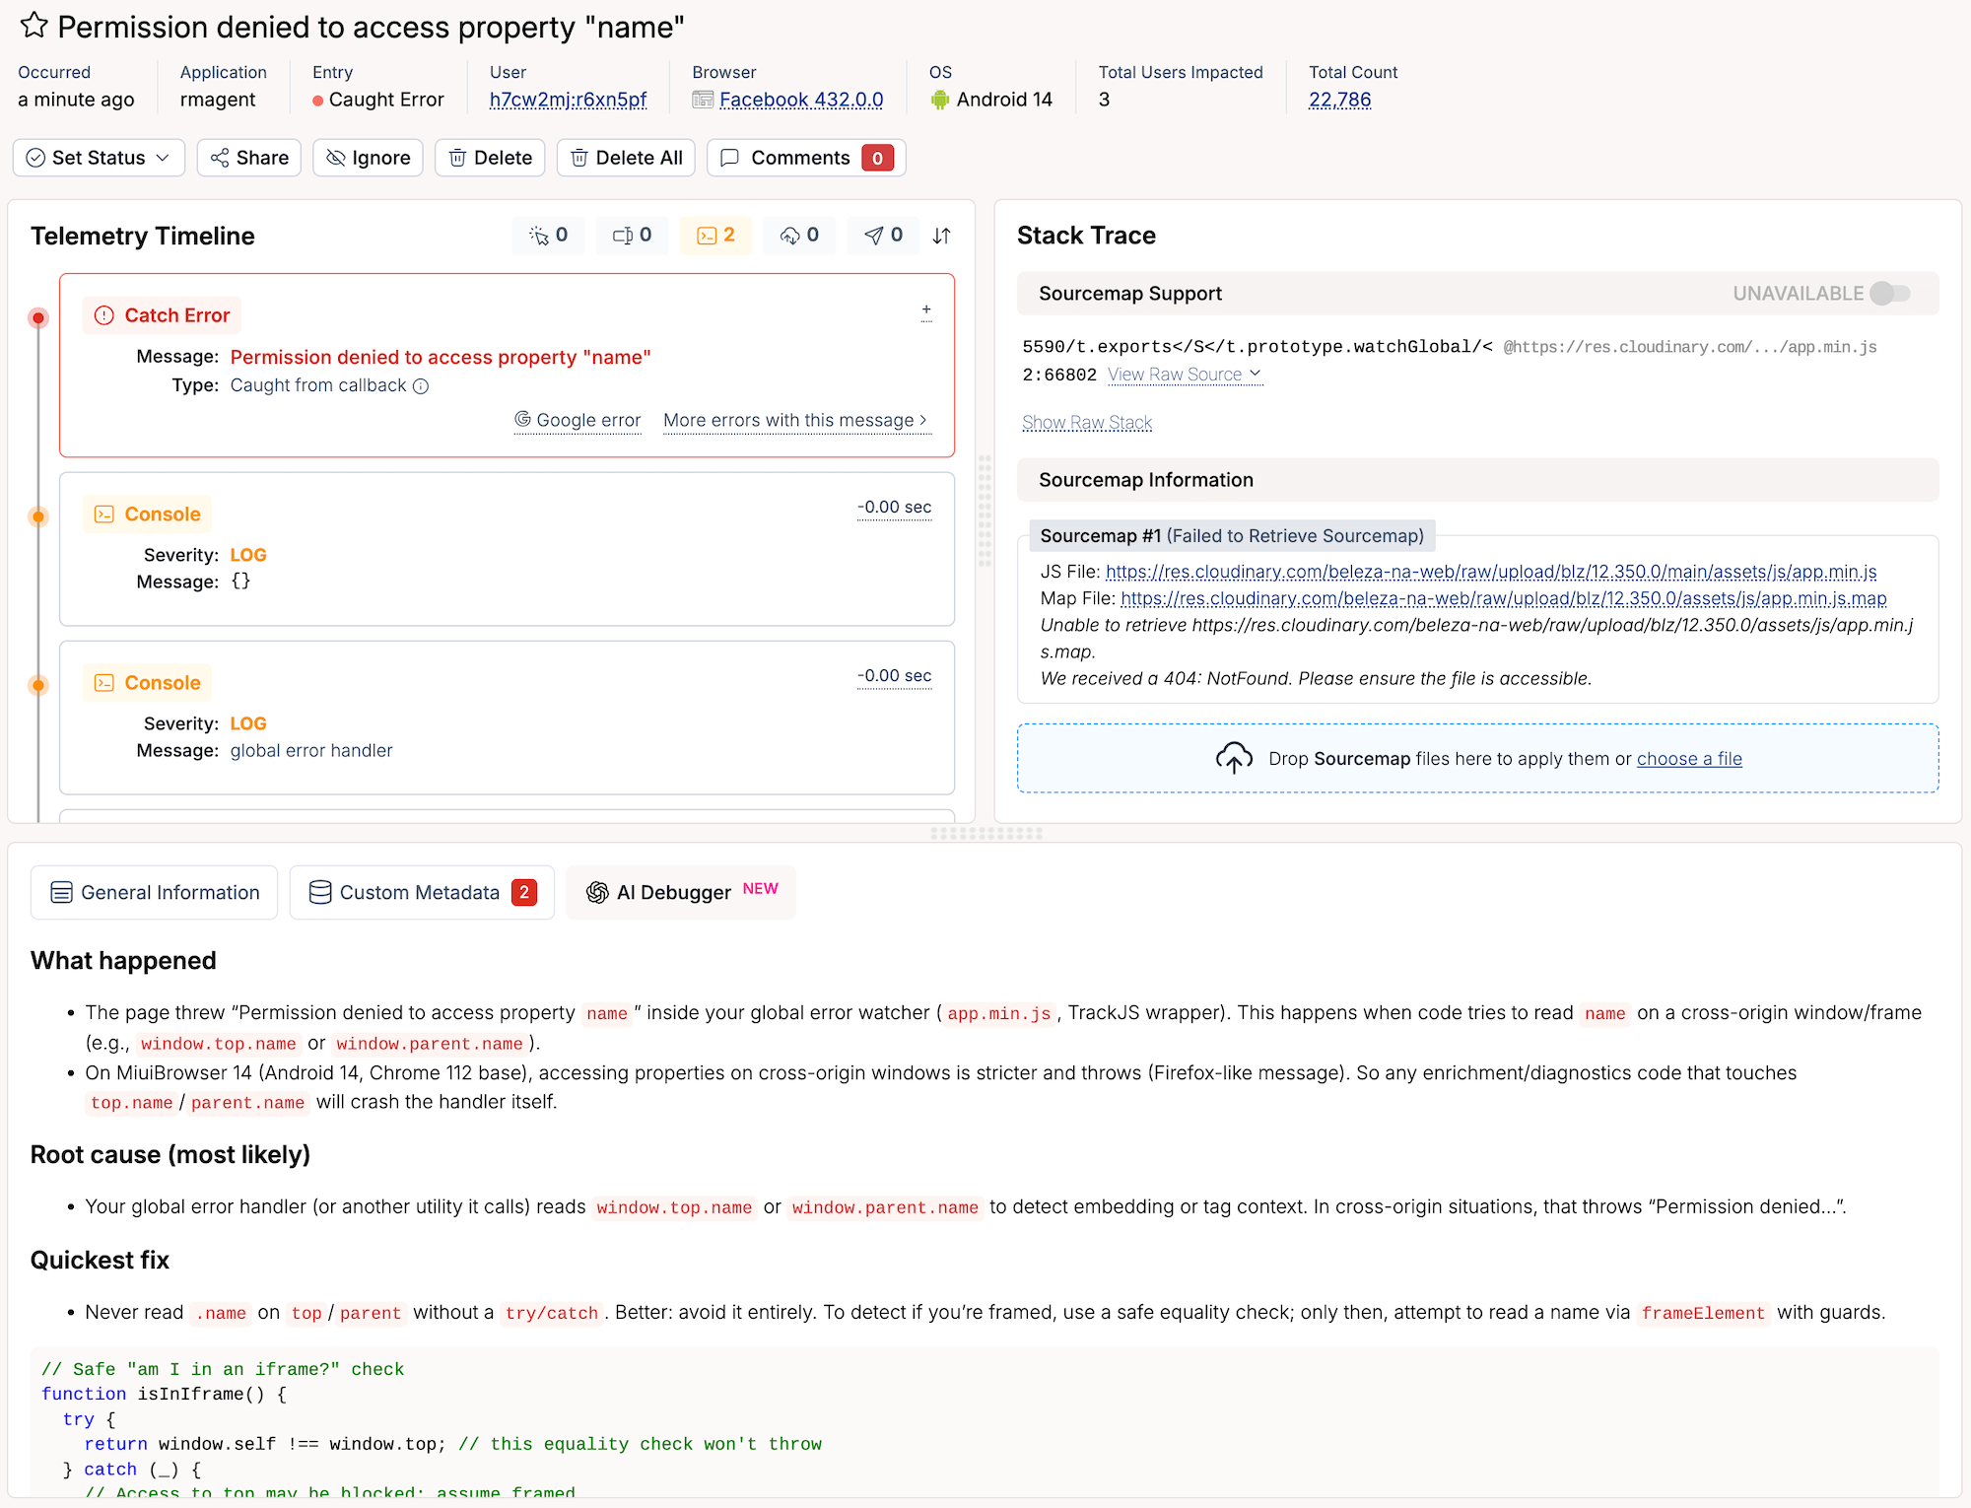Click the rmagent application value
1971x1508 pixels.
218,100
